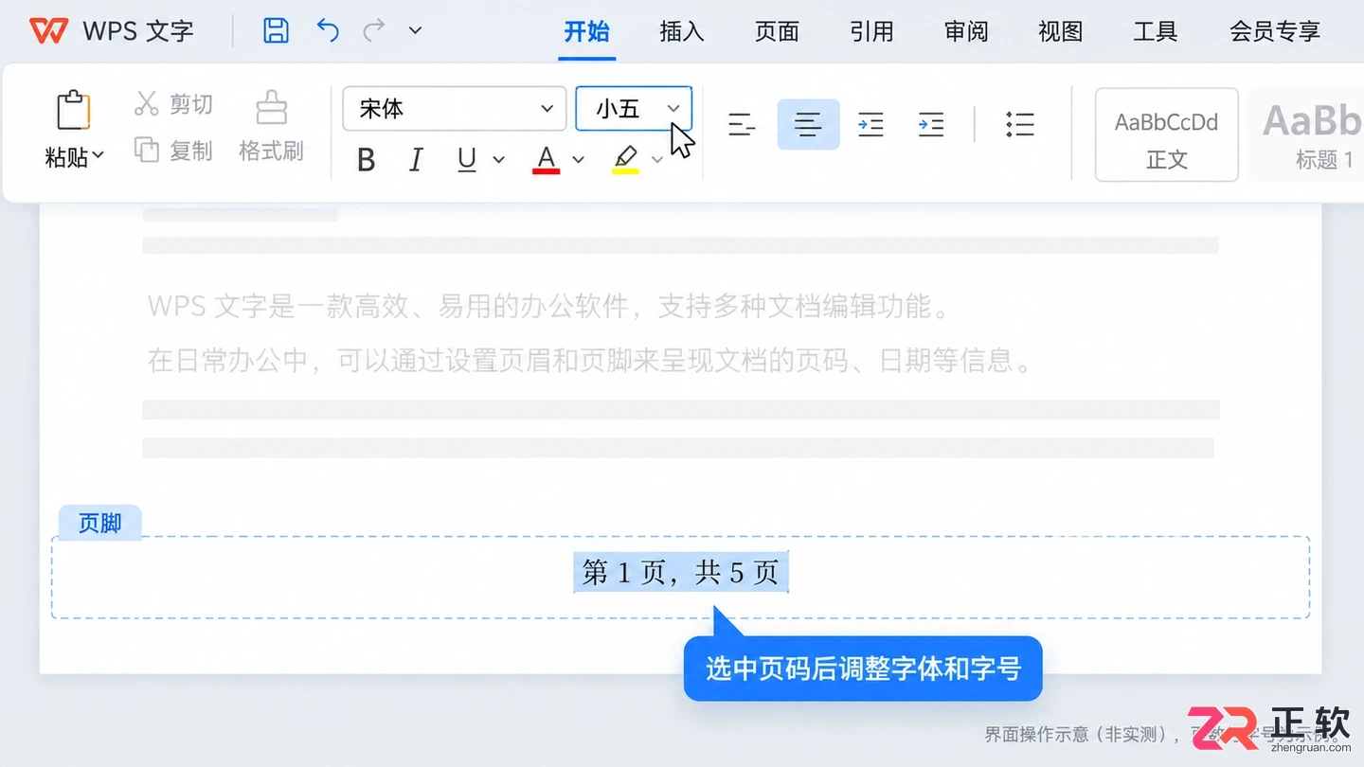1364x767 pixels.
Task: Toggle center alignment button
Action: coord(808,124)
